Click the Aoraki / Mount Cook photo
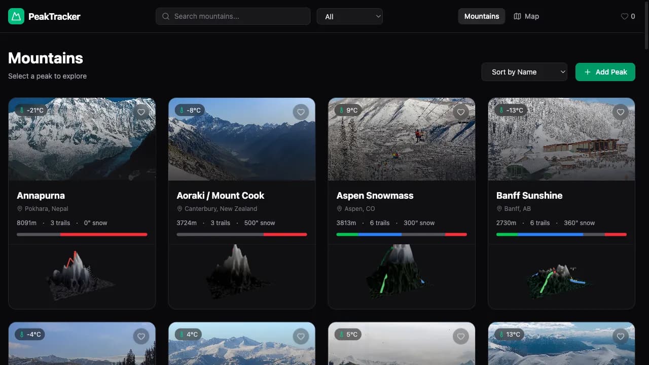649x365 pixels. [x=242, y=139]
